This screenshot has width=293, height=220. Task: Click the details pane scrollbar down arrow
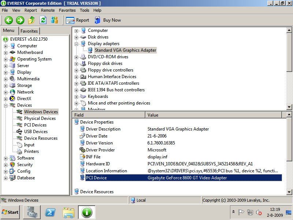point(289,192)
